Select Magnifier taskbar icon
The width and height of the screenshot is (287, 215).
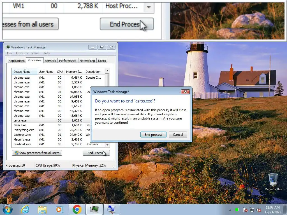(112, 209)
